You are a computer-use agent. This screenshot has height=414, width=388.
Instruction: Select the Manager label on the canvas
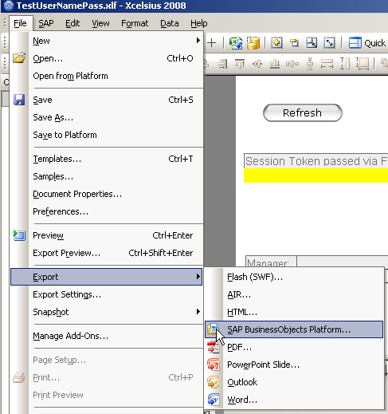point(271,262)
